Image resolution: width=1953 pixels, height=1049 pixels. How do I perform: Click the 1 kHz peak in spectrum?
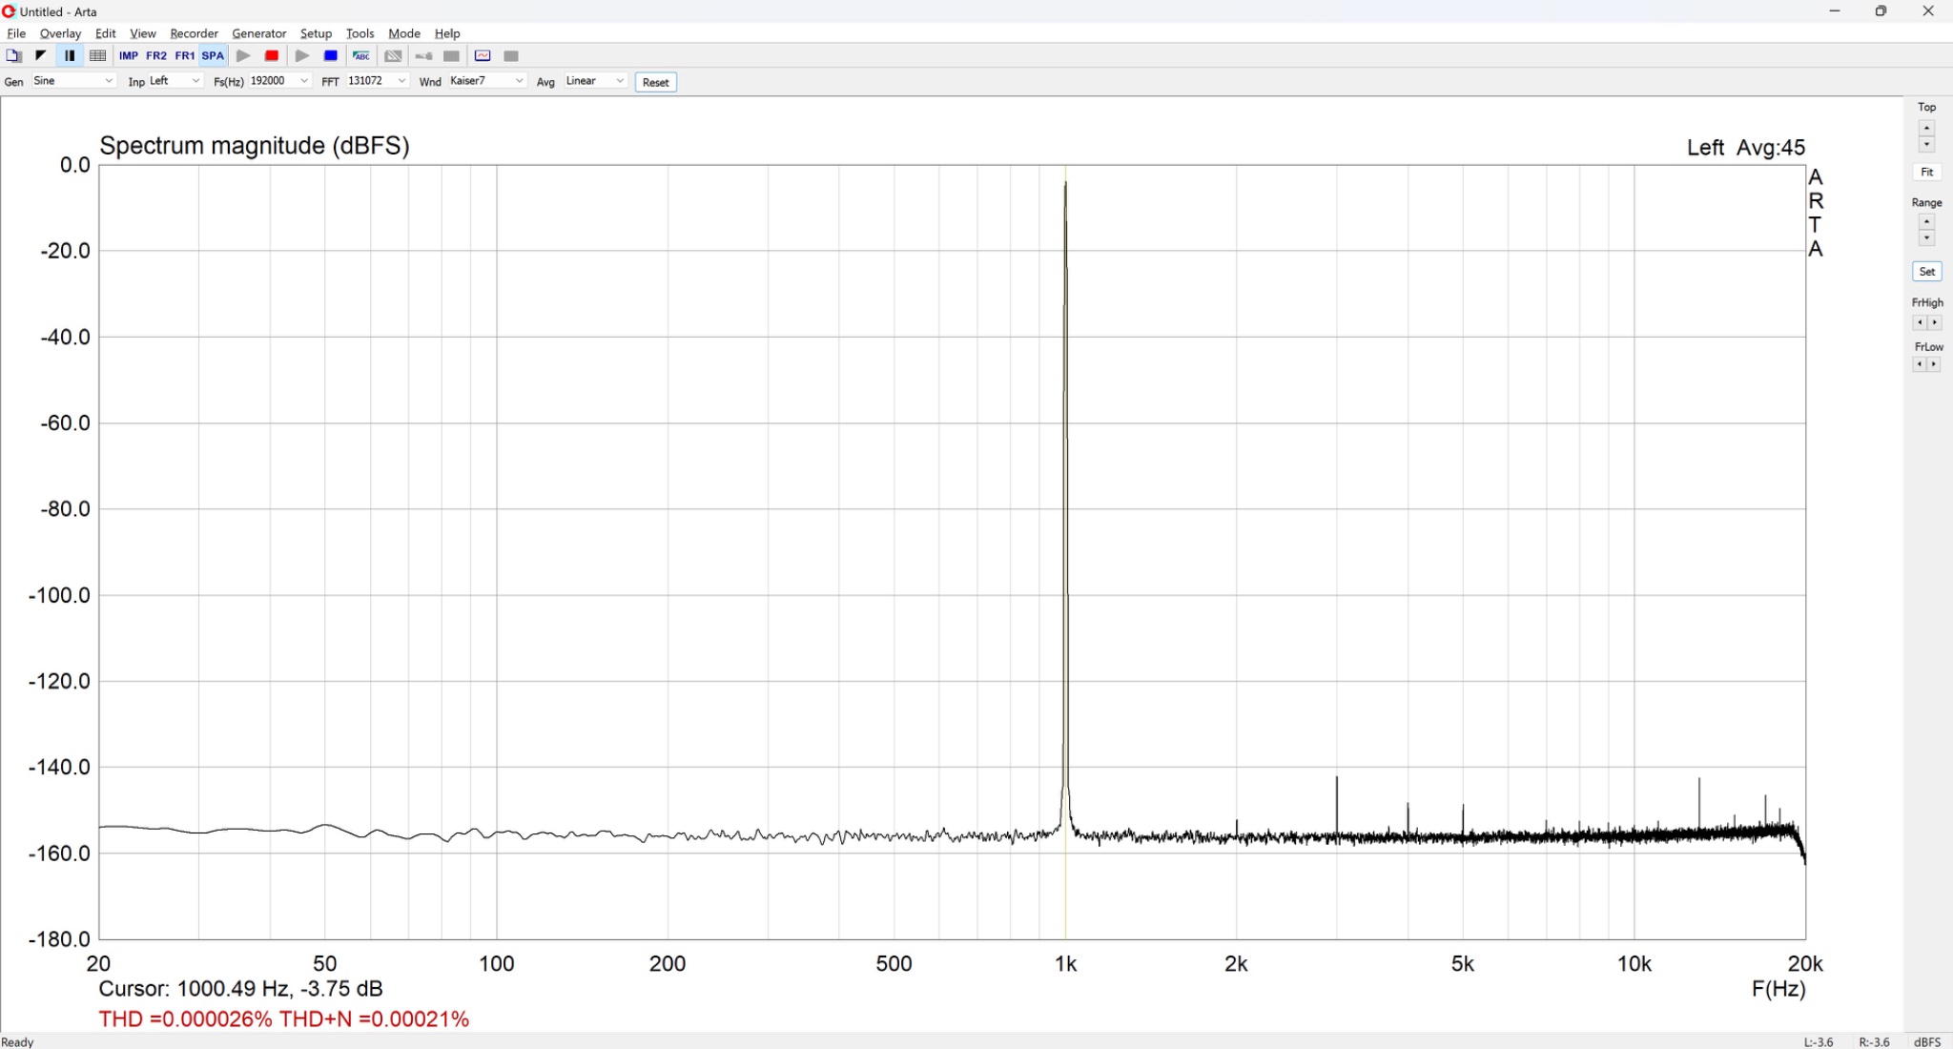click(x=1065, y=183)
